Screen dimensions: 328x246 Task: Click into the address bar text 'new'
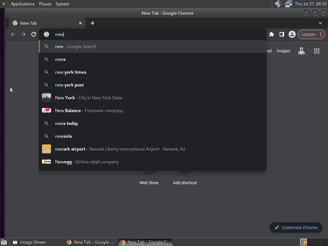click(59, 34)
